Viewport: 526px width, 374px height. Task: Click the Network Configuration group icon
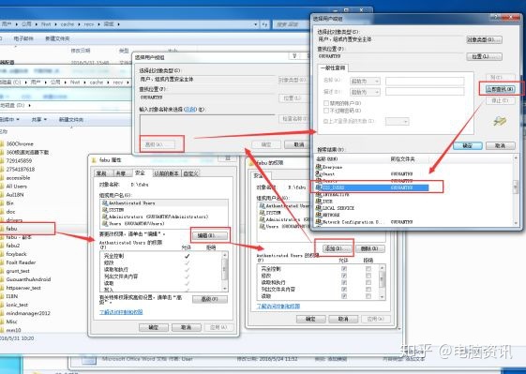[x=319, y=222]
